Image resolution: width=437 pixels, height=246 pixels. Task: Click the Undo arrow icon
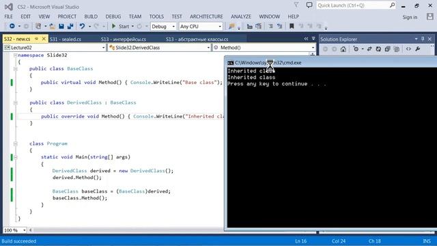pyautogui.click(x=82, y=26)
